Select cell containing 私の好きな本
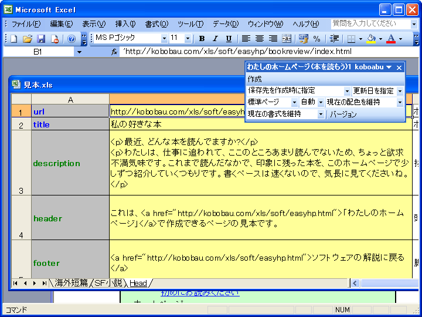The height and width of the screenshot is (317, 422). pyautogui.click(x=260, y=124)
